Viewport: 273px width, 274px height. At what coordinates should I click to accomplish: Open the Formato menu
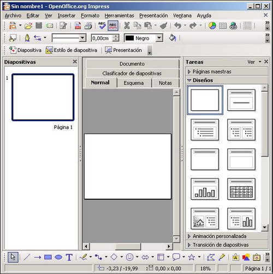tap(90, 16)
